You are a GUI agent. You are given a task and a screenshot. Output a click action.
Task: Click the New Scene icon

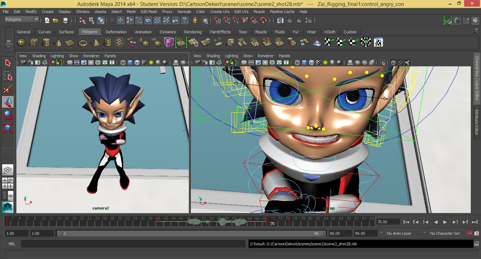tap(47, 20)
